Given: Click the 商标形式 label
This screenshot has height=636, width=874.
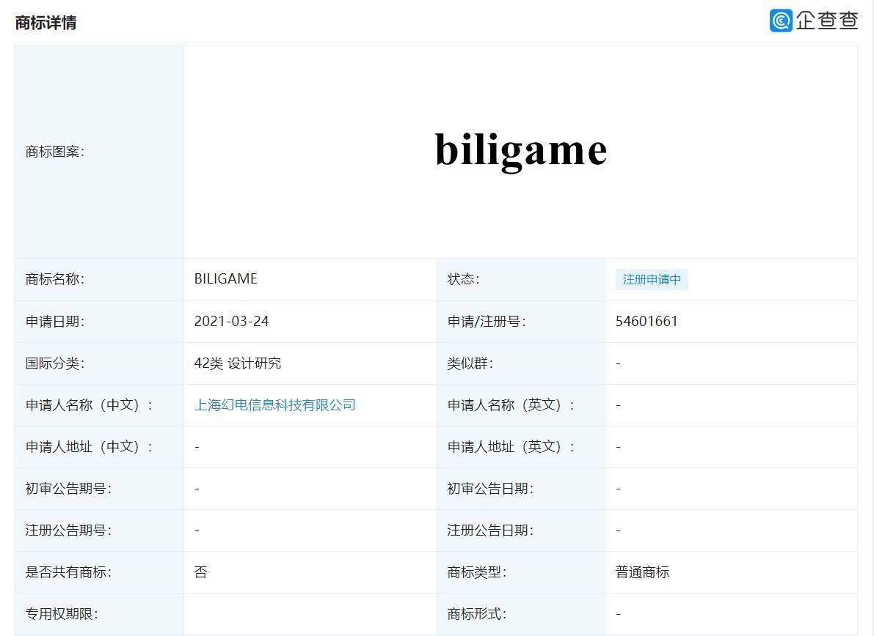Looking at the screenshot, I should tap(476, 614).
